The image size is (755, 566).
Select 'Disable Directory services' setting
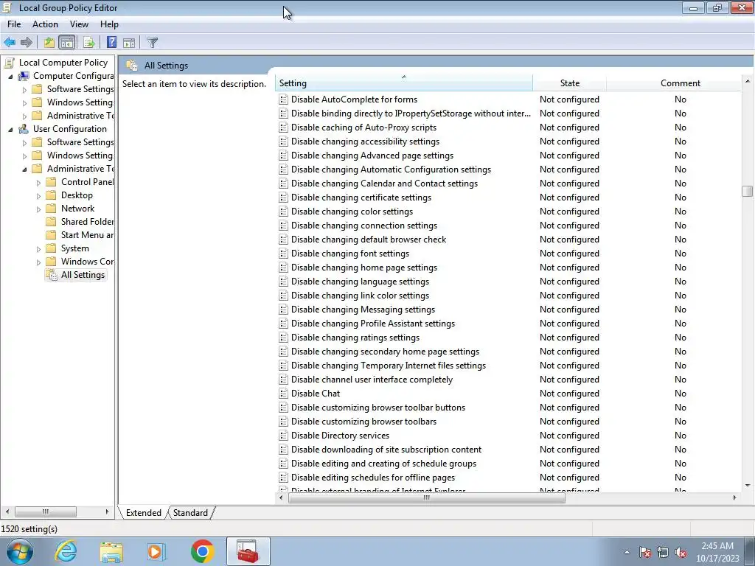point(340,436)
